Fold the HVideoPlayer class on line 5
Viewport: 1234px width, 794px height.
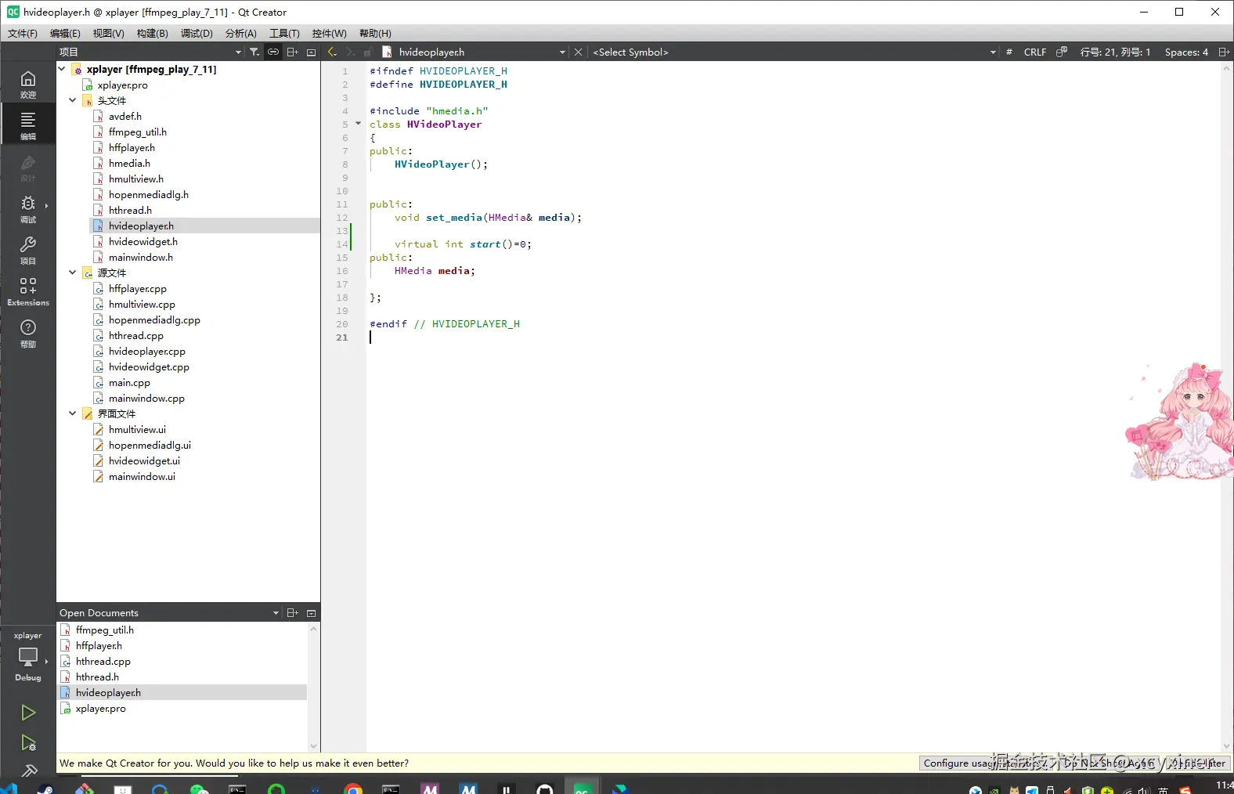[359, 124]
